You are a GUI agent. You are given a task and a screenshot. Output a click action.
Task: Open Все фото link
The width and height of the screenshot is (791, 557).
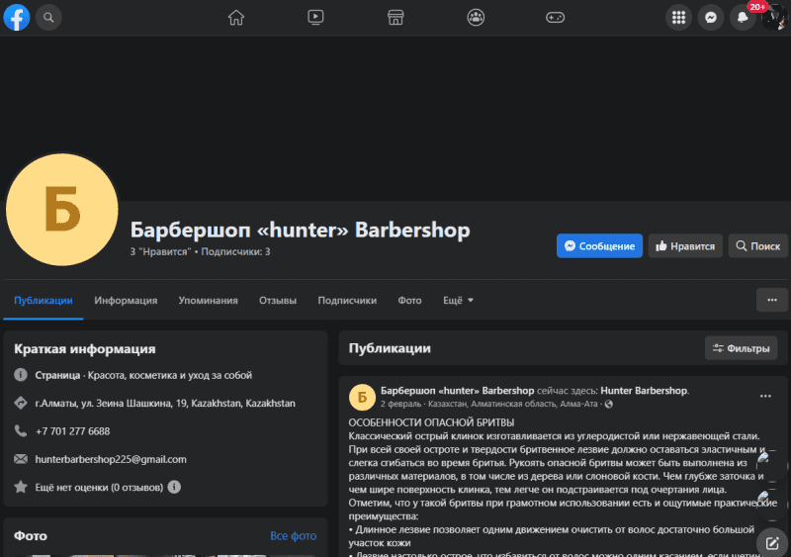[293, 536]
